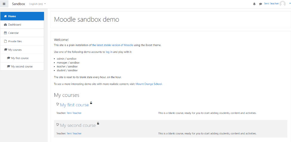The image size is (291, 142).
Task: Click graduation cap icon beside My first course
Action: 8,58
